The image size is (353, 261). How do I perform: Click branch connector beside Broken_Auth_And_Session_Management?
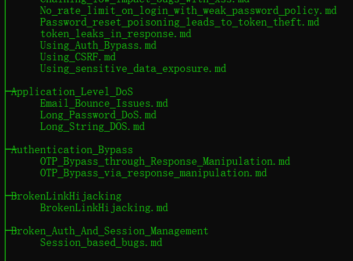[x=8, y=230]
